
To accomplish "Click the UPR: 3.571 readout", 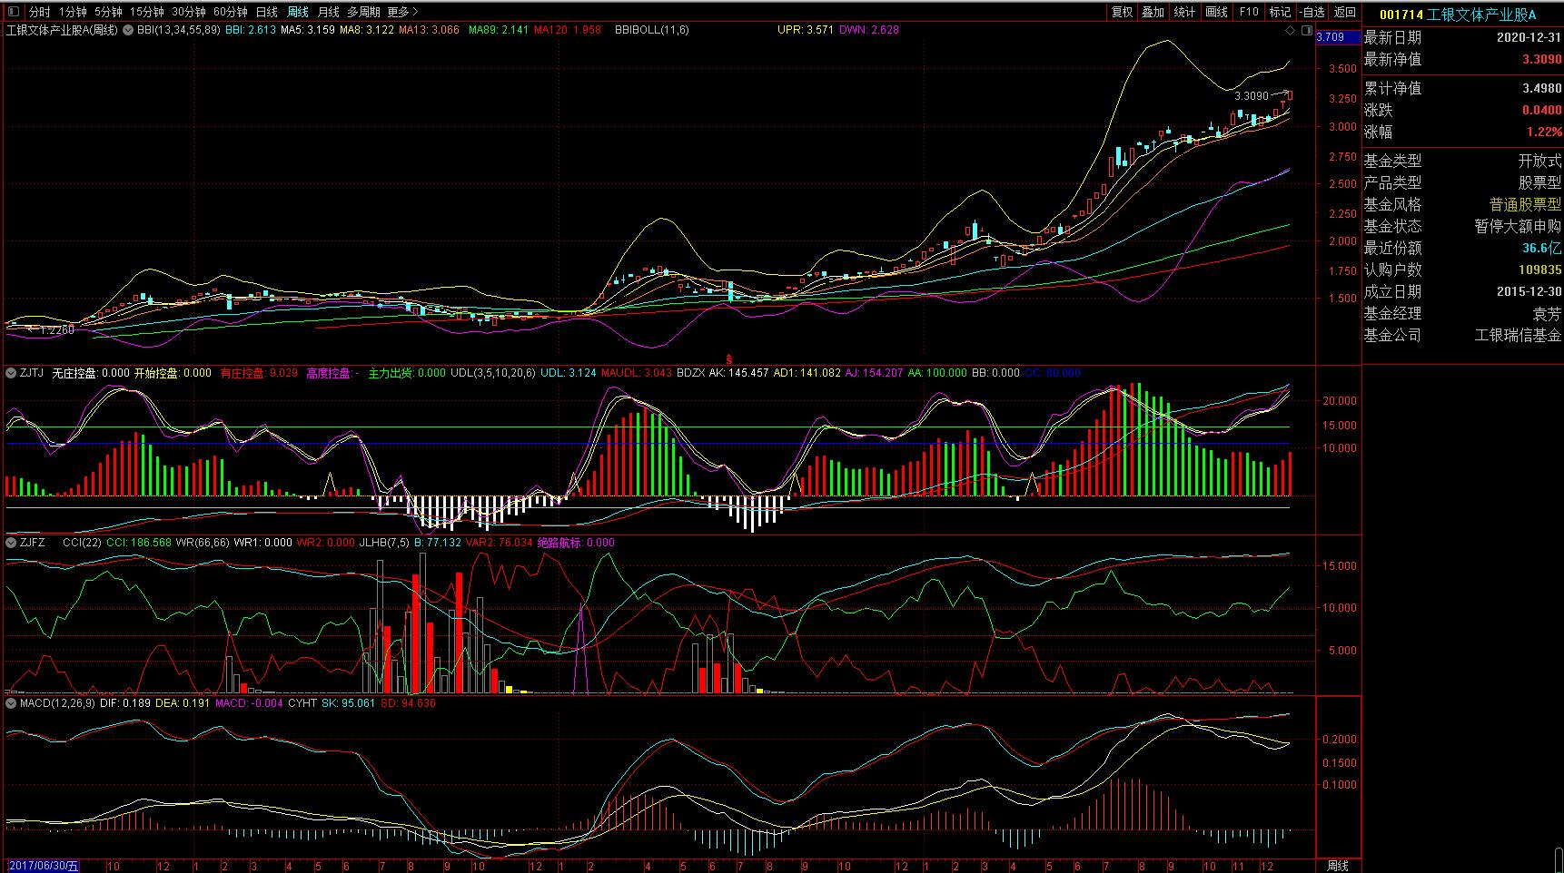I will [x=806, y=30].
